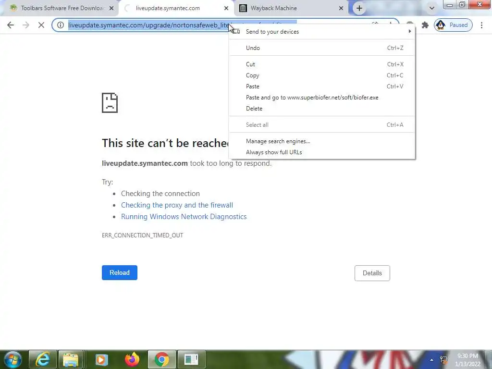Image resolution: width=492 pixels, height=369 pixels.
Task: Open Manage search engines option
Action: click(x=321, y=141)
